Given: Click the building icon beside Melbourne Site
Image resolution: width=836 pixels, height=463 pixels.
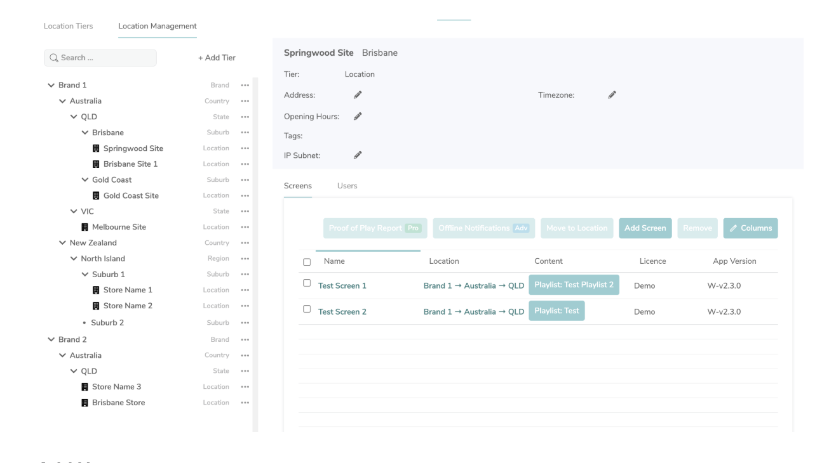Looking at the screenshot, I should [x=85, y=227].
